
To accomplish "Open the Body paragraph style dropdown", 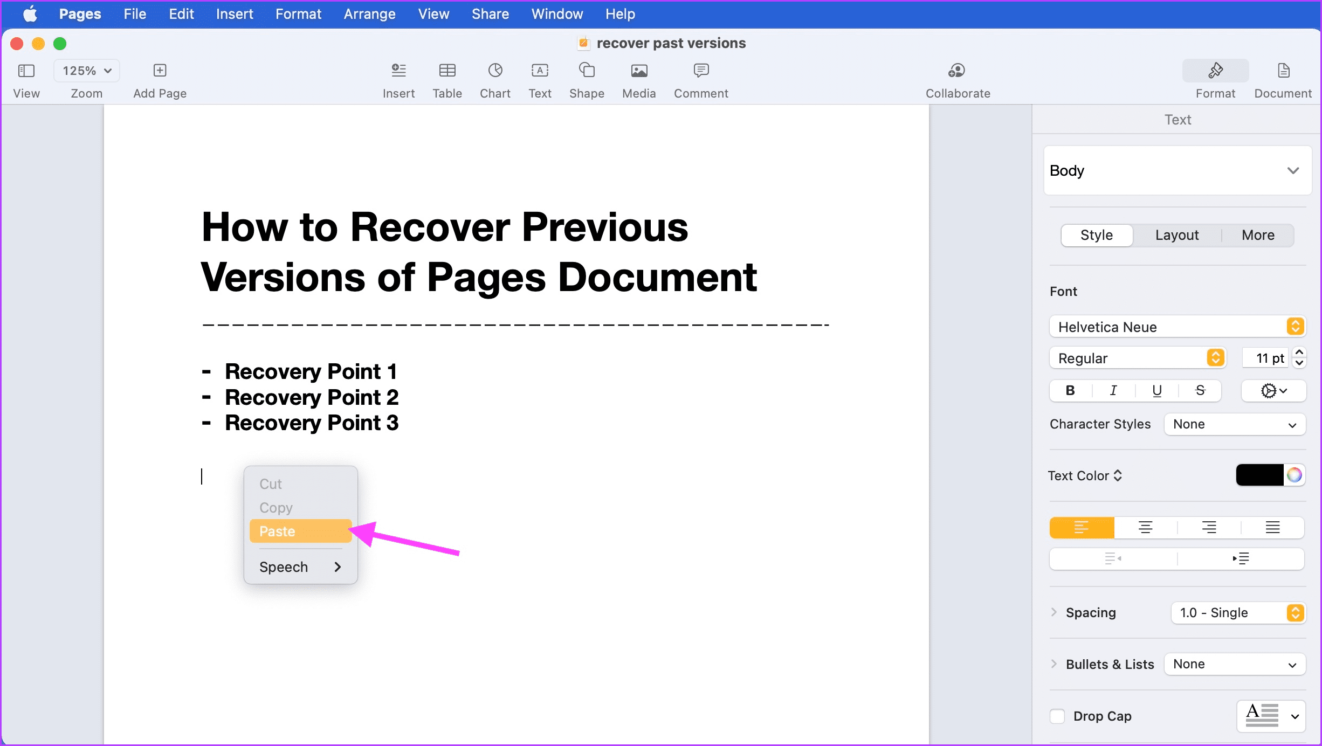I will 1177,171.
